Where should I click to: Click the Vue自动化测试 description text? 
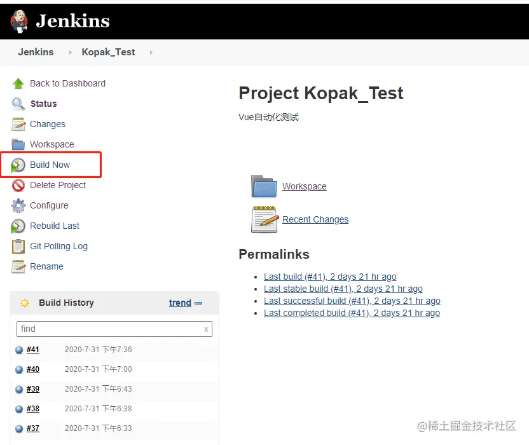(x=268, y=117)
